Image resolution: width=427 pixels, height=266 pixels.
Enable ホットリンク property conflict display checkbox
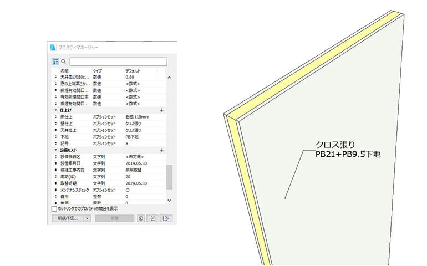(54, 209)
